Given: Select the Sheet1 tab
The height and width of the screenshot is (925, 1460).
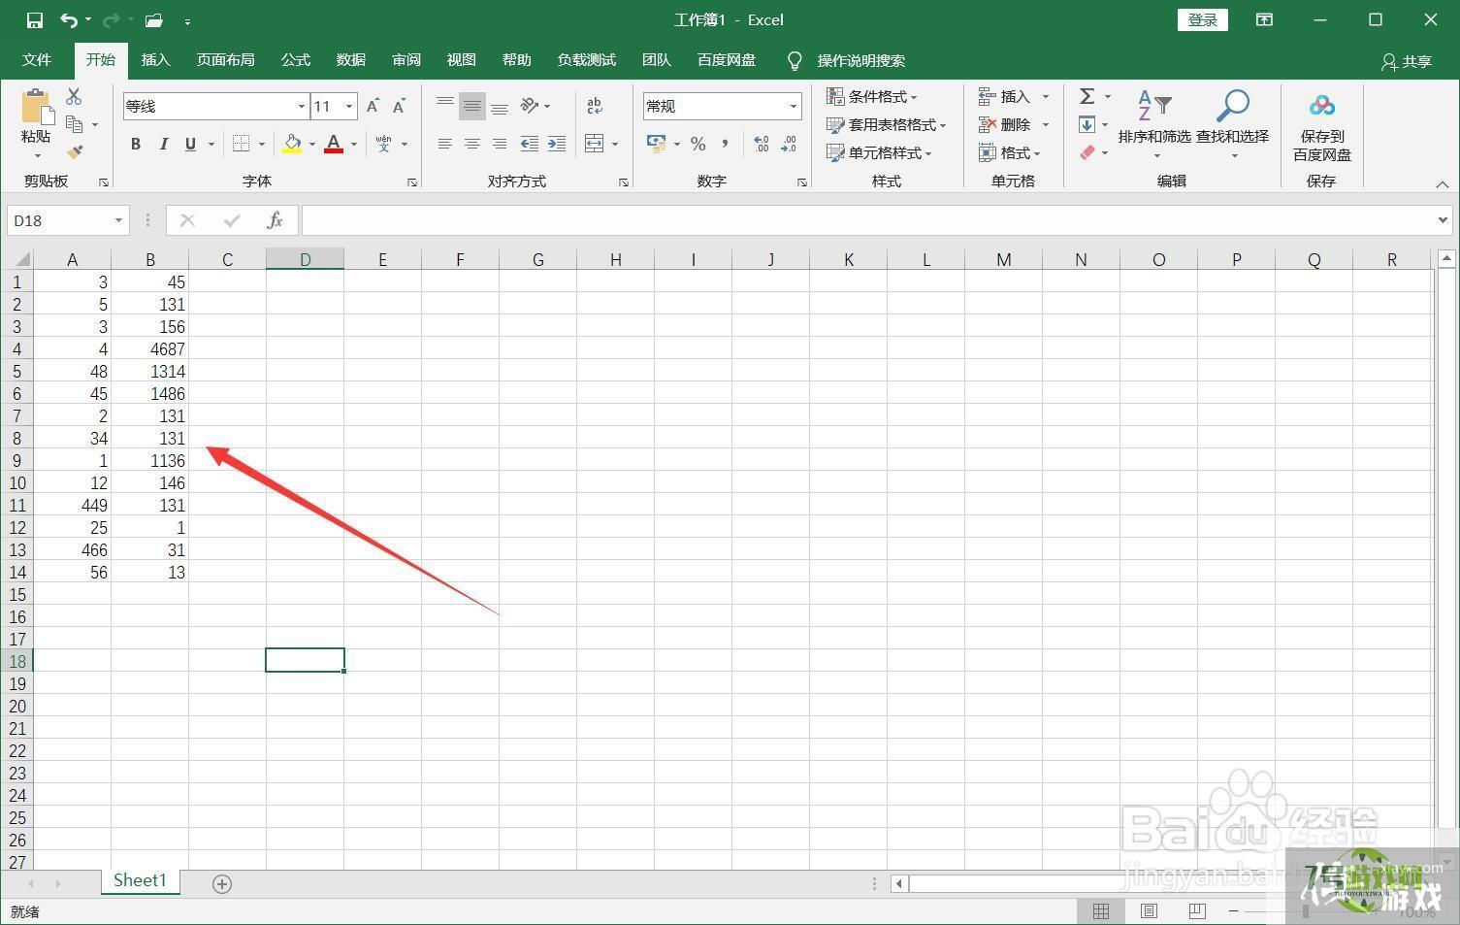Looking at the screenshot, I should pyautogui.click(x=140, y=880).
